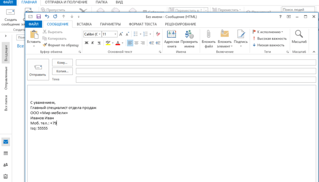This screenshot has height=182, width=319.
Task: Apply yellow text highlight color
Action: coord(108,43)
